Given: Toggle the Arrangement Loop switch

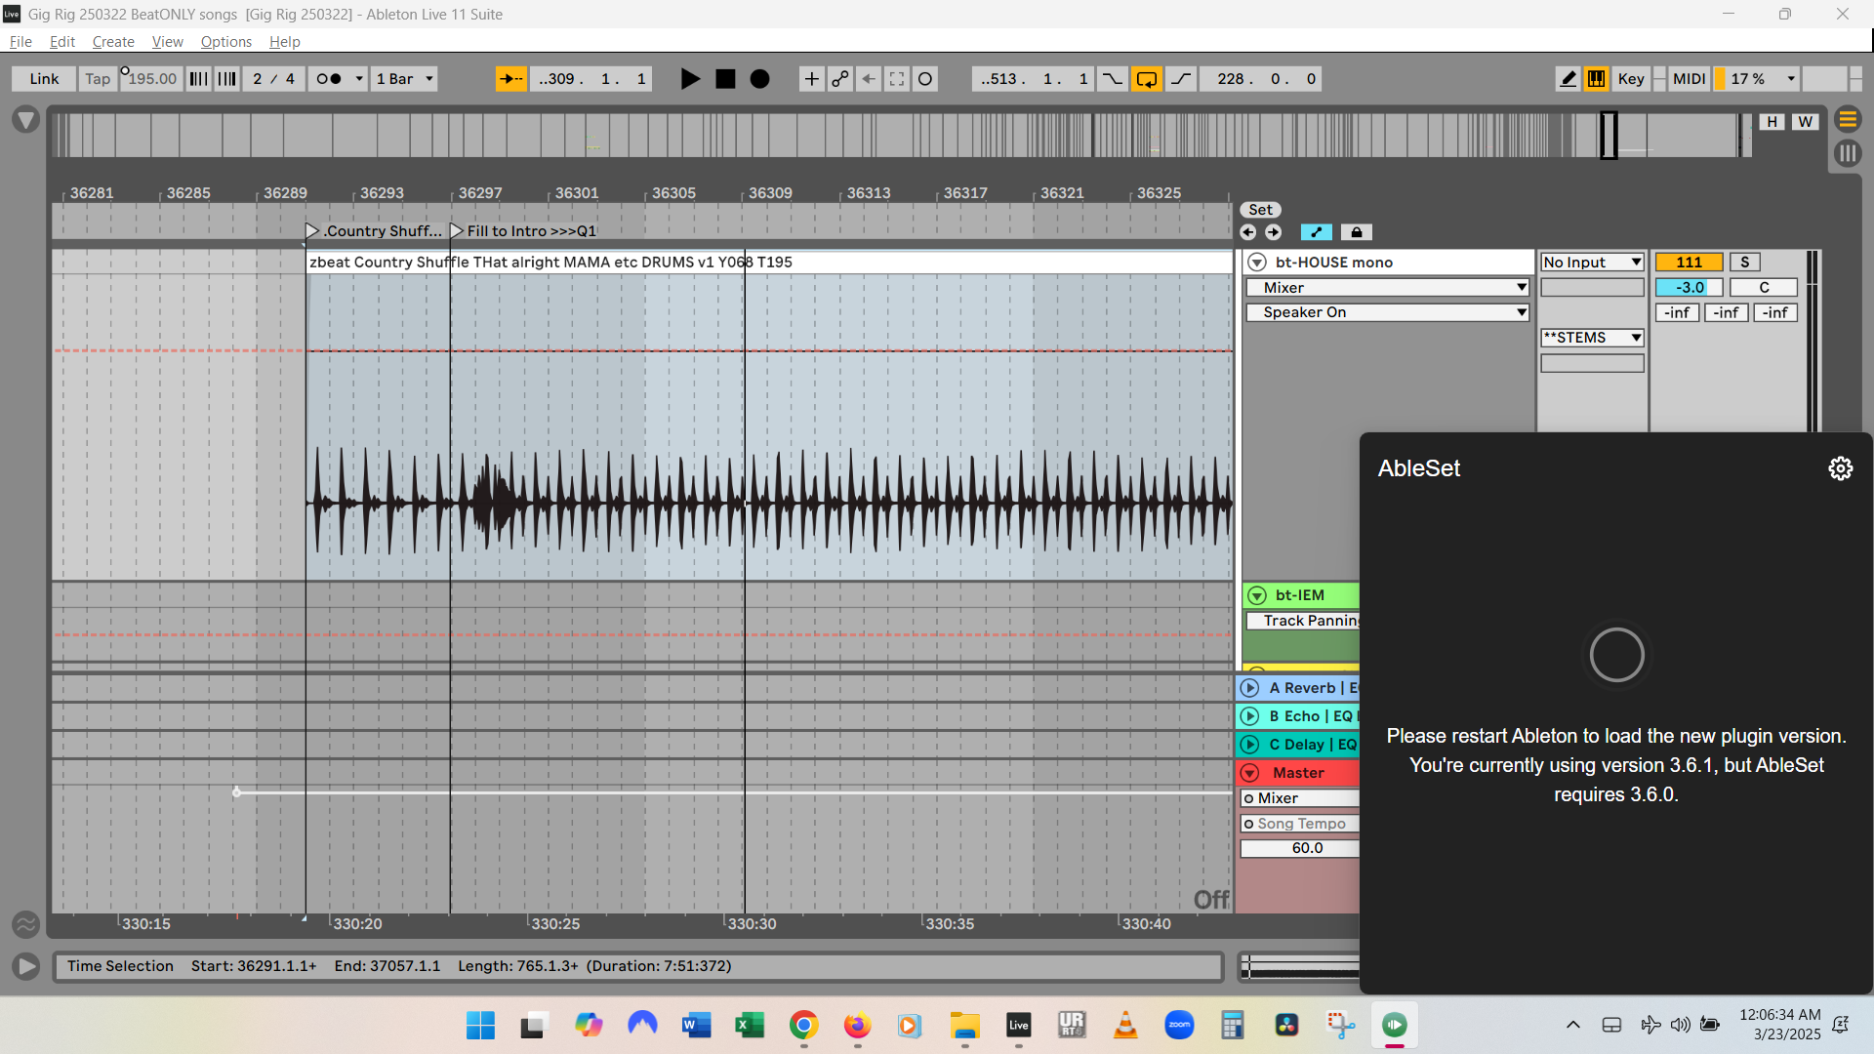Looking at the screenshot, I should (x=1147, y=79).
